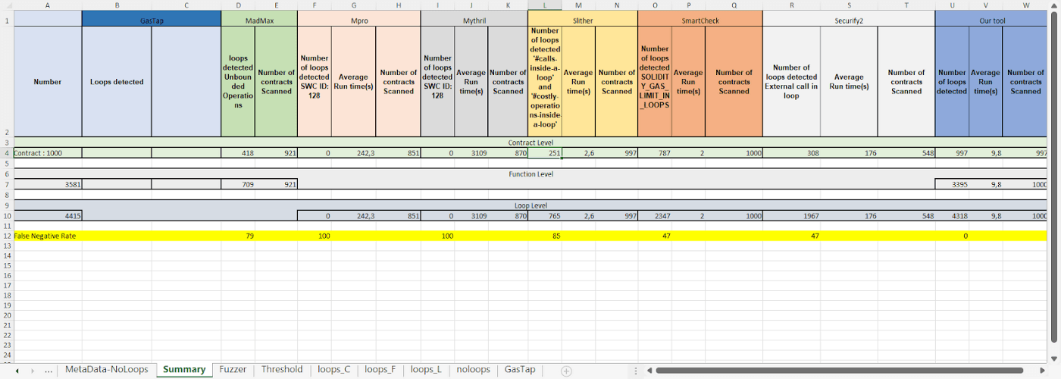Select the Our tool cell with value 4318

[952, 216]
